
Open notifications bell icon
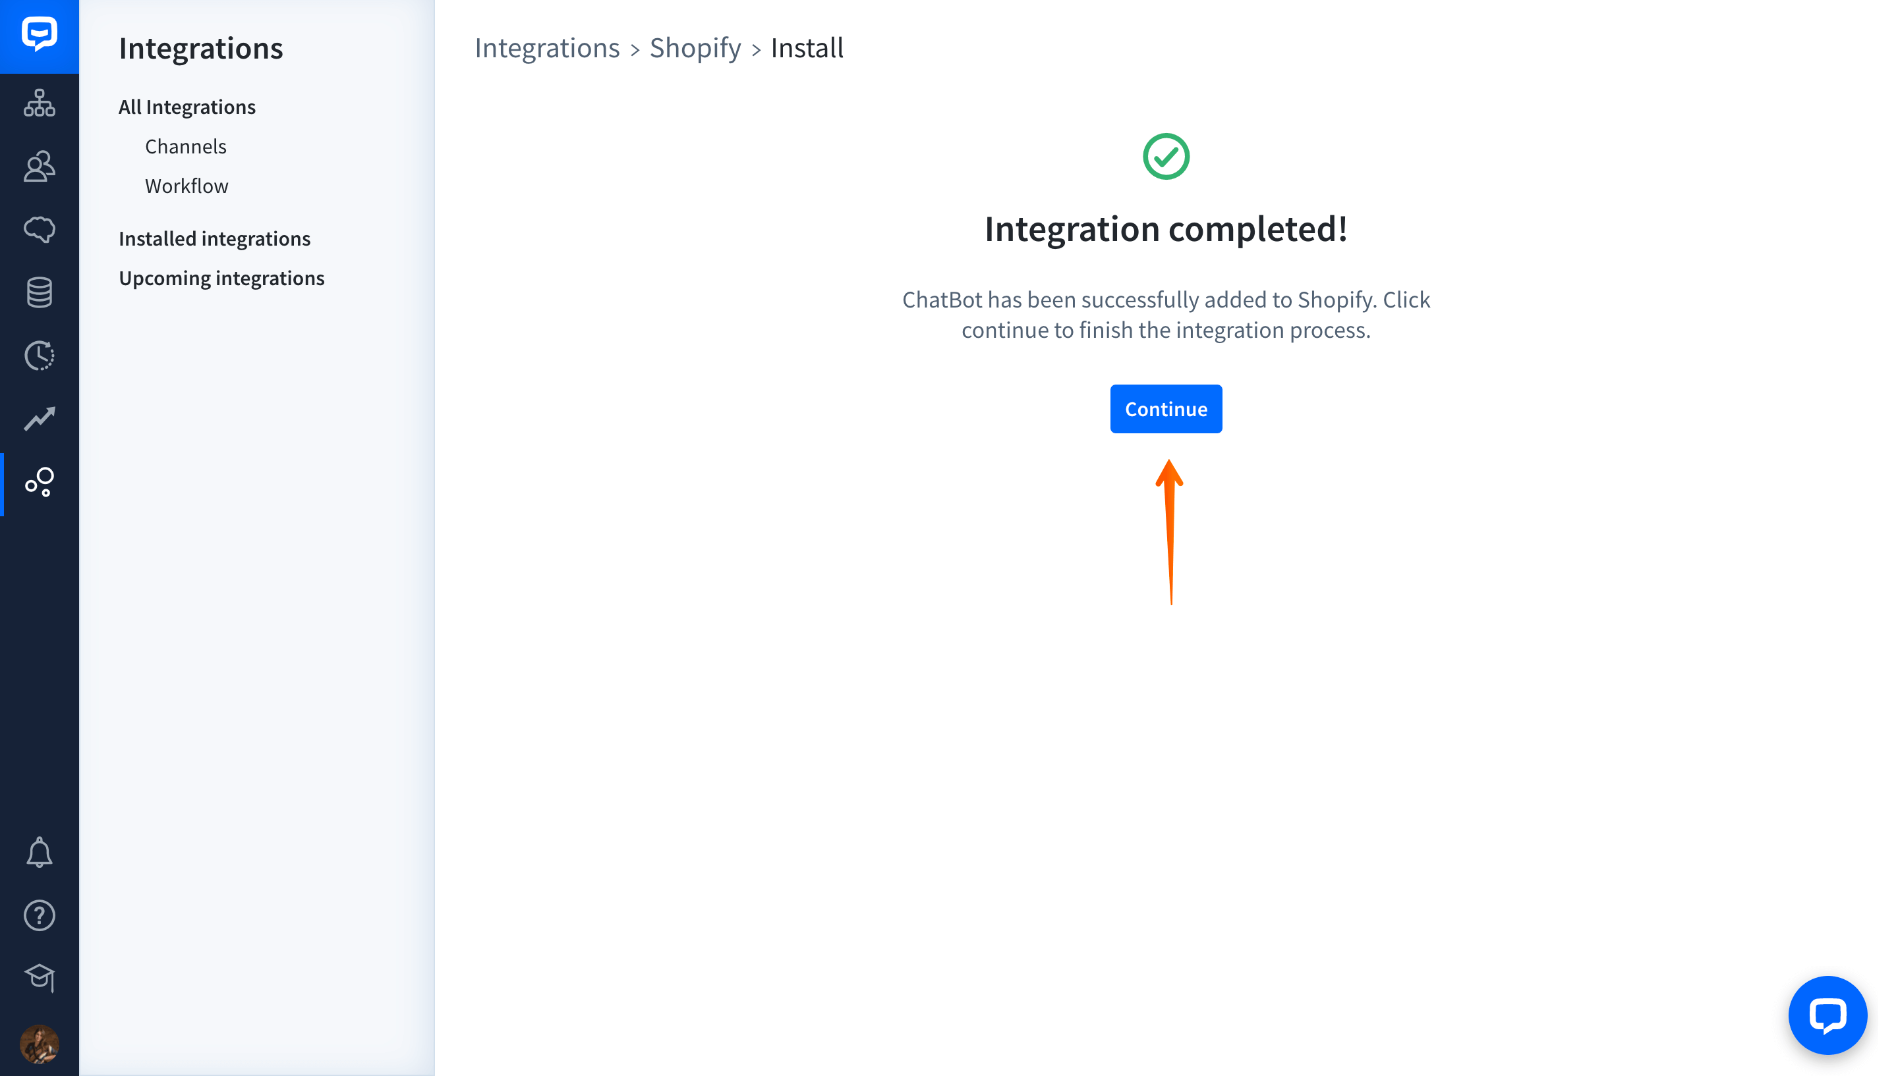39,852
